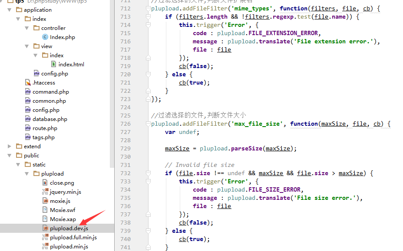
Task: Open common.php file
Action: [49, 101]
